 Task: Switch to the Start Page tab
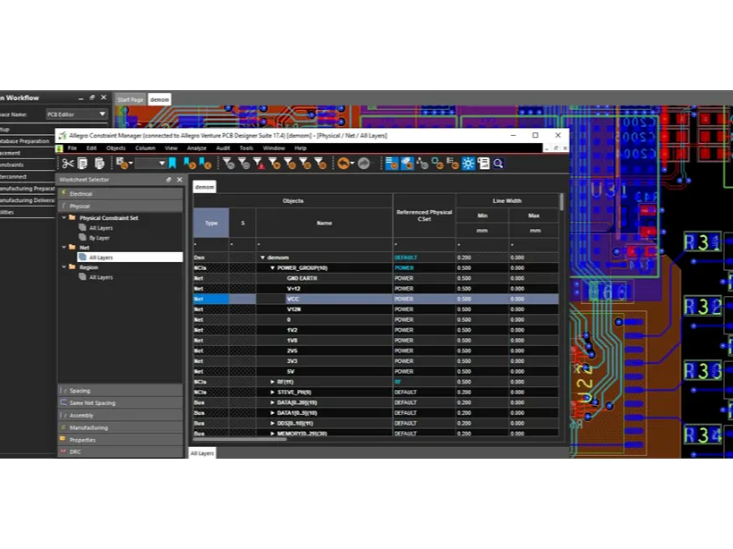[x=130, y=99]
